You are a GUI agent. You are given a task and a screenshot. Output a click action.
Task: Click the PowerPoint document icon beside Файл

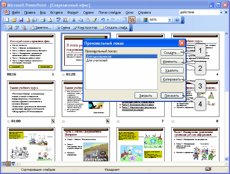click(7, 12)
